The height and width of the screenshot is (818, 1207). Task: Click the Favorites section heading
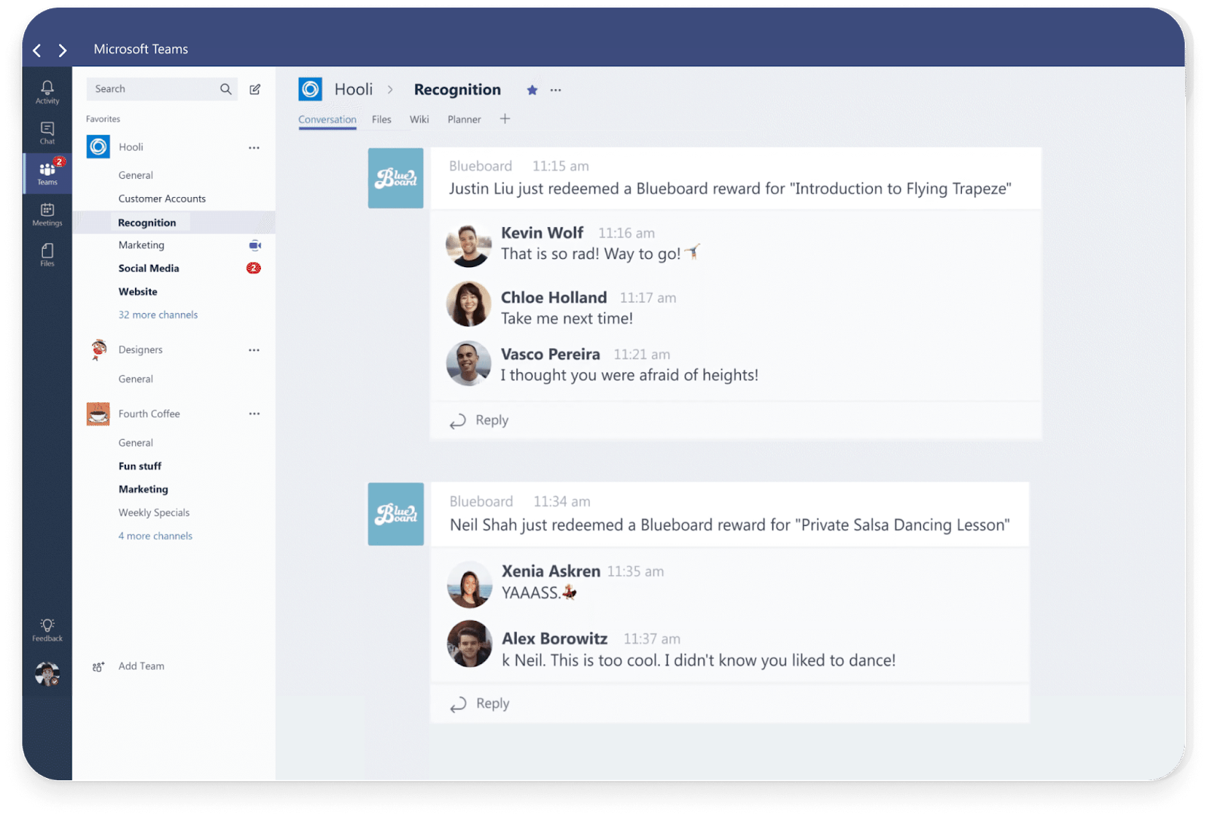(x=103, y=119)
